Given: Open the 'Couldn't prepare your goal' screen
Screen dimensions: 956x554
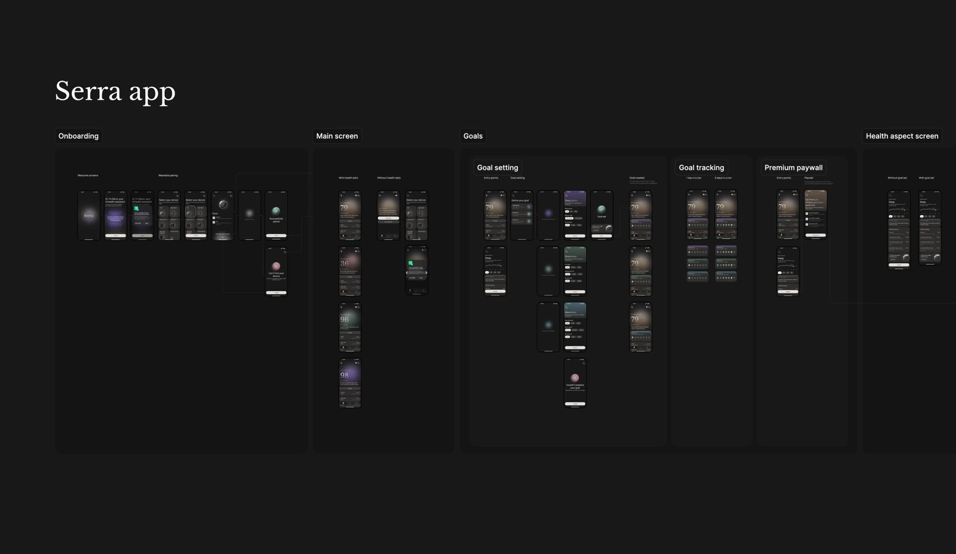Looking at the screenshot, I should (x=575, y=383).
